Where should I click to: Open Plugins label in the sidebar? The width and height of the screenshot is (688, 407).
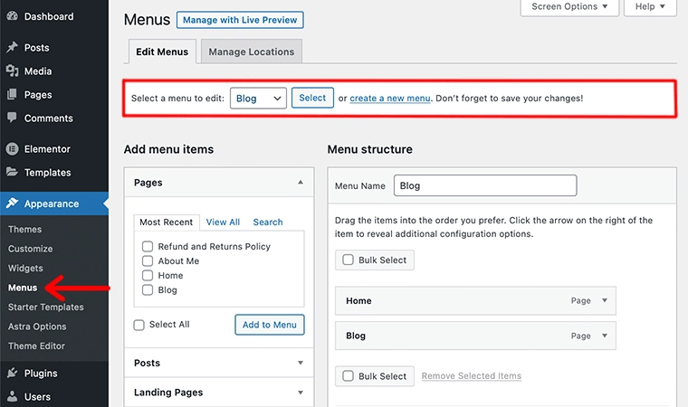click(41, 374)
